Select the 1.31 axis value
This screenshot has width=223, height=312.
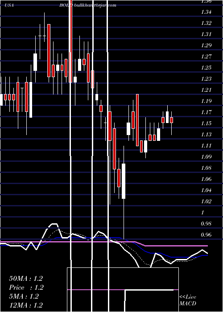coord(206,34)
